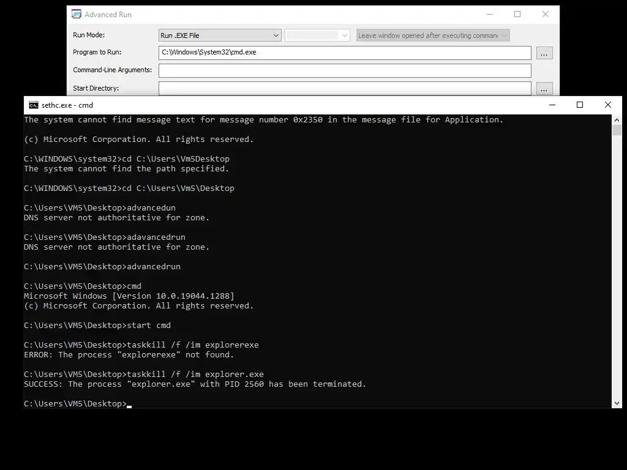Click the cmd vertical scrollbar thumb
627x470 pixels.
(617, 130)
